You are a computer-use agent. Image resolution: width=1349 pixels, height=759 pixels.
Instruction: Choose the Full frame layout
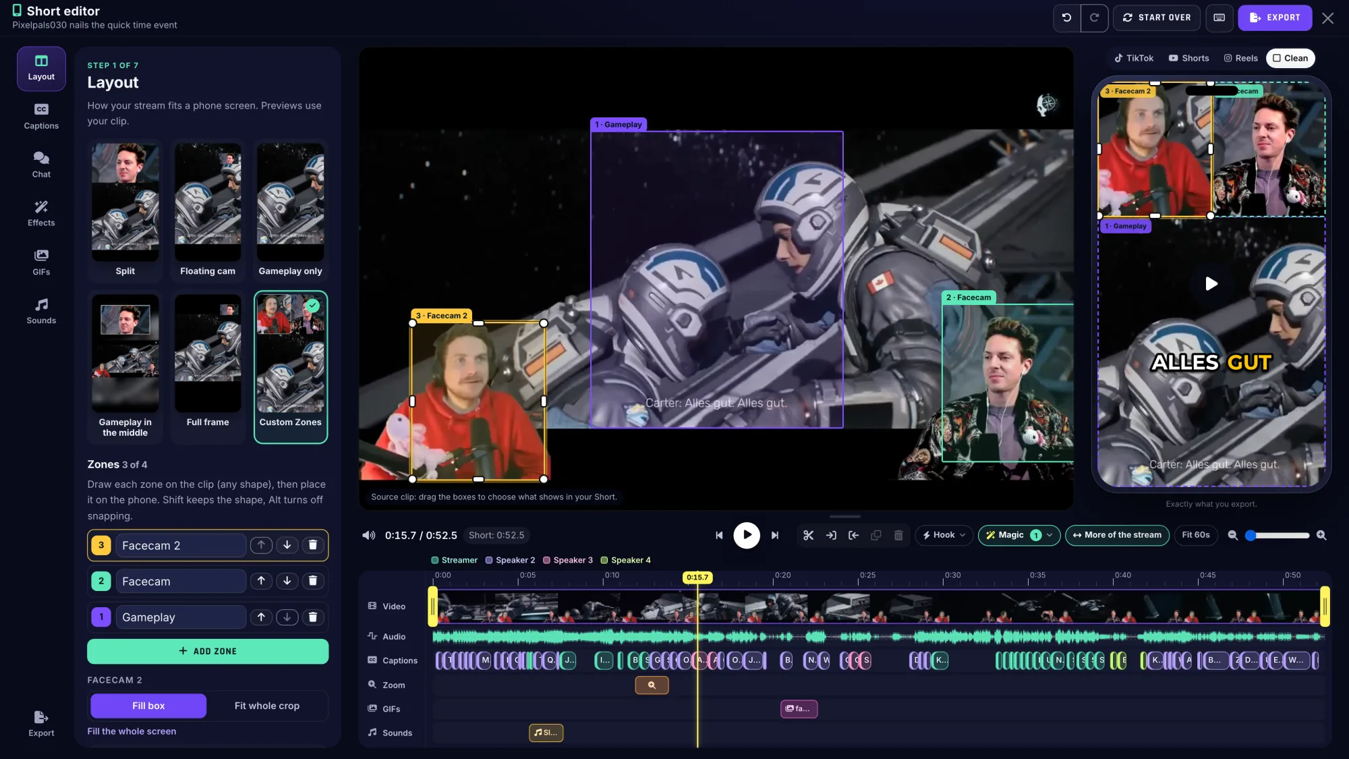pyautogui.click(x=208, y=367)
